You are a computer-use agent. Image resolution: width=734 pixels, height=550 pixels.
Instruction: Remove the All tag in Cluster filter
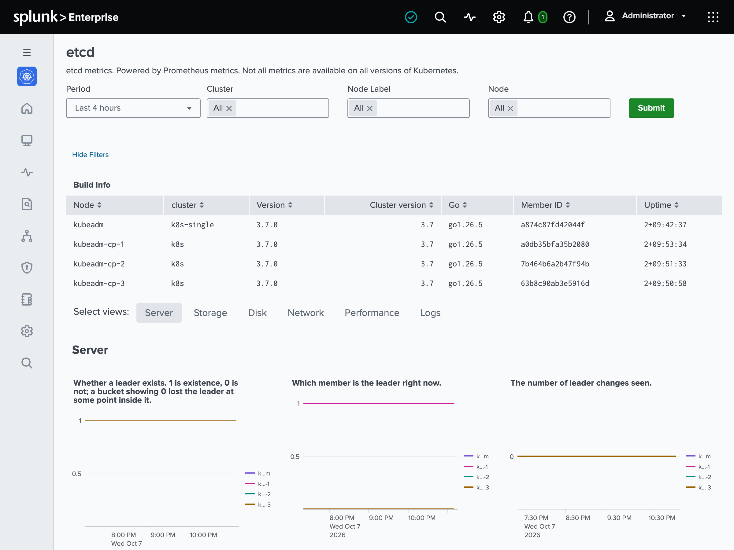[x=229, y=108]
